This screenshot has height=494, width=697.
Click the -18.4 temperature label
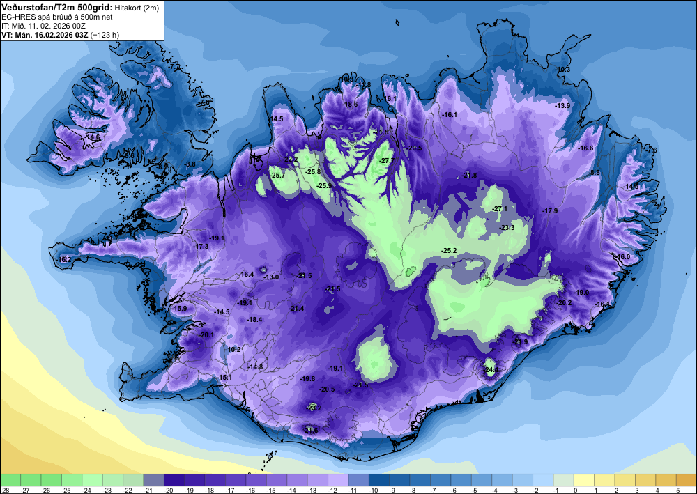[254, 320]
